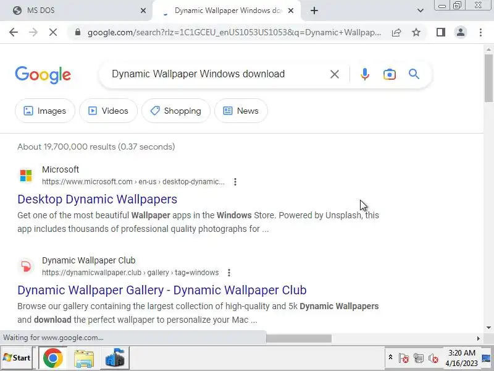
Task: View site info via the lock icon
Action: tap(78, 32)
